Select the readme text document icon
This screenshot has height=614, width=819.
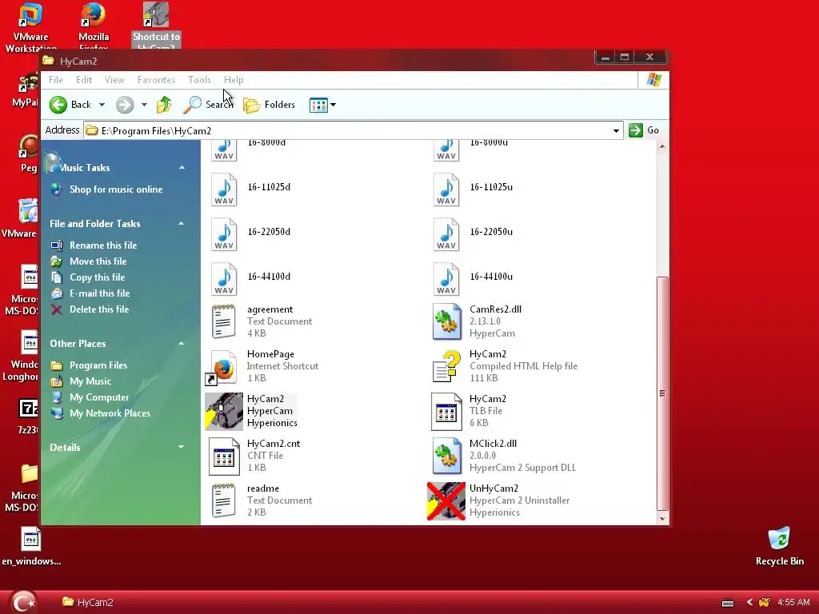pyautogui.click(x=224, y=500)
